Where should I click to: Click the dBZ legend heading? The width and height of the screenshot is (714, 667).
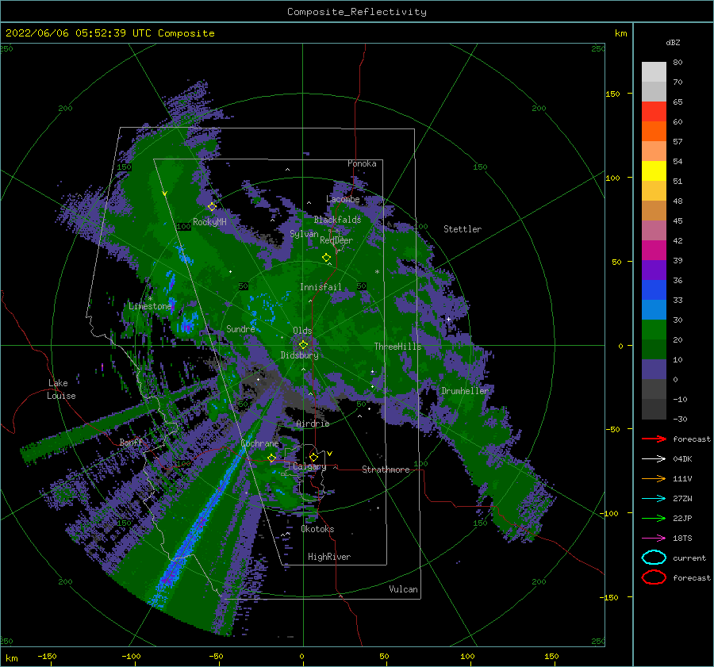(x=673, y=42)
